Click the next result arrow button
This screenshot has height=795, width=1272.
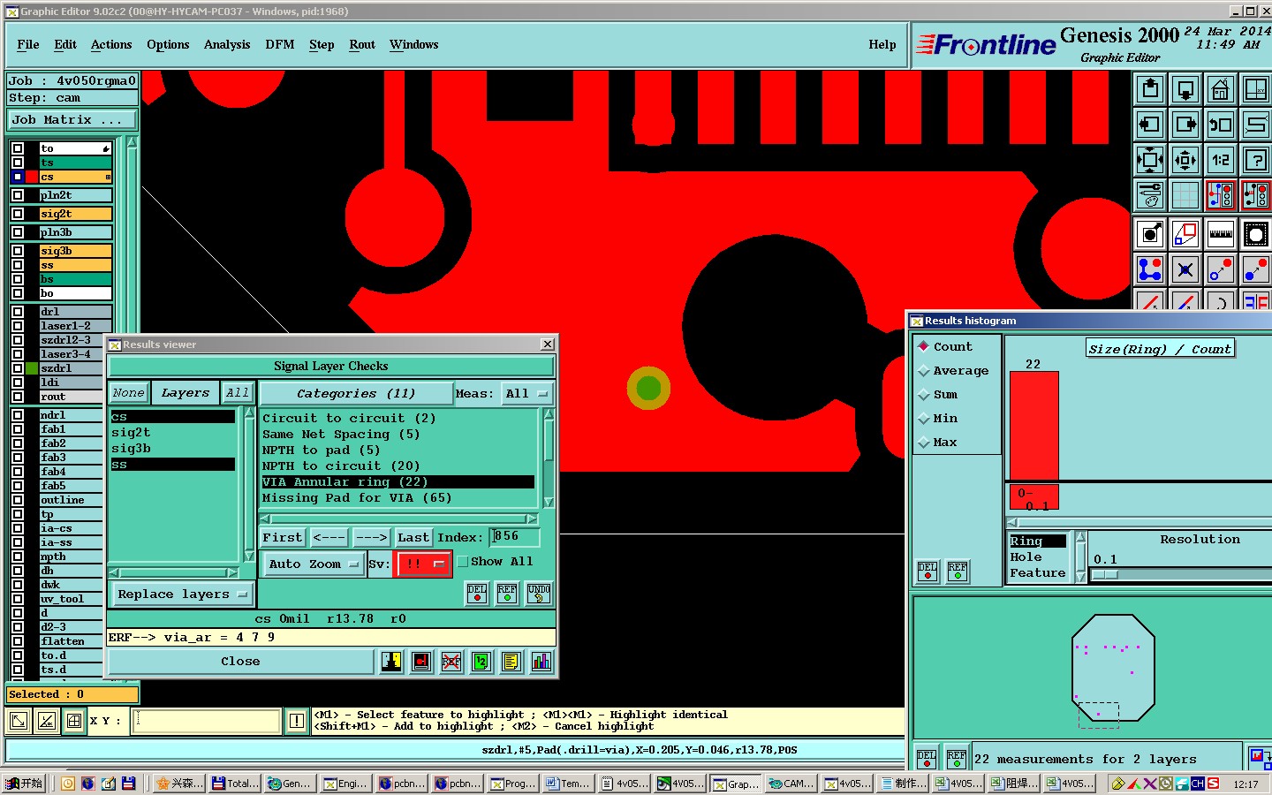tap(371, 537)
